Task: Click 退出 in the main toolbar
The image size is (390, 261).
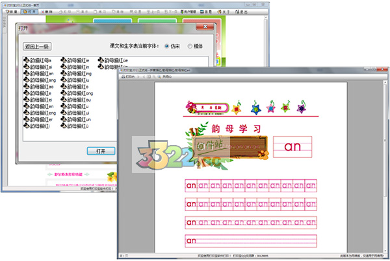Action: coord(241,12)
